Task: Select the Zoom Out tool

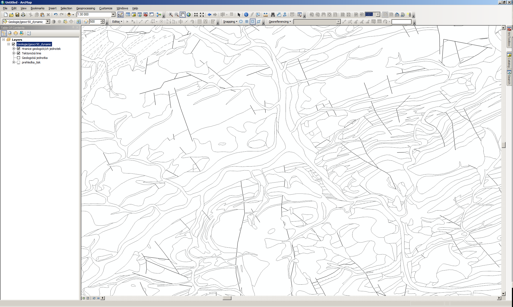Action: [x=177, y=15]
